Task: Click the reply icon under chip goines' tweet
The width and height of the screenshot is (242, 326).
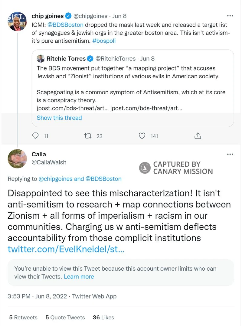Action: pos(36,136)
